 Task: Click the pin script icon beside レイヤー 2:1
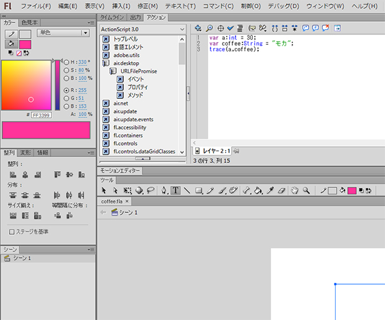236,151
